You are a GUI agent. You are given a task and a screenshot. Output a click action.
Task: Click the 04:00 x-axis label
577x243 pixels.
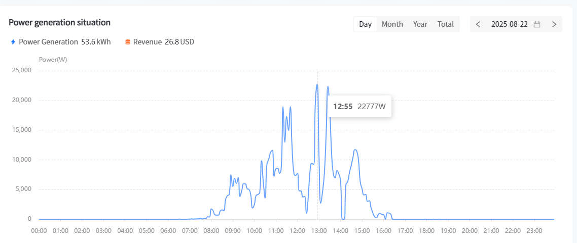125,231
